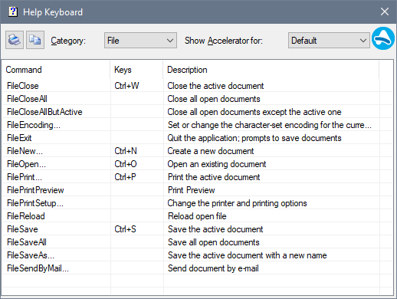397x299 pixels.
Task: Click 'Close all open documents except the active one'
Action: [x=254, y=112]
